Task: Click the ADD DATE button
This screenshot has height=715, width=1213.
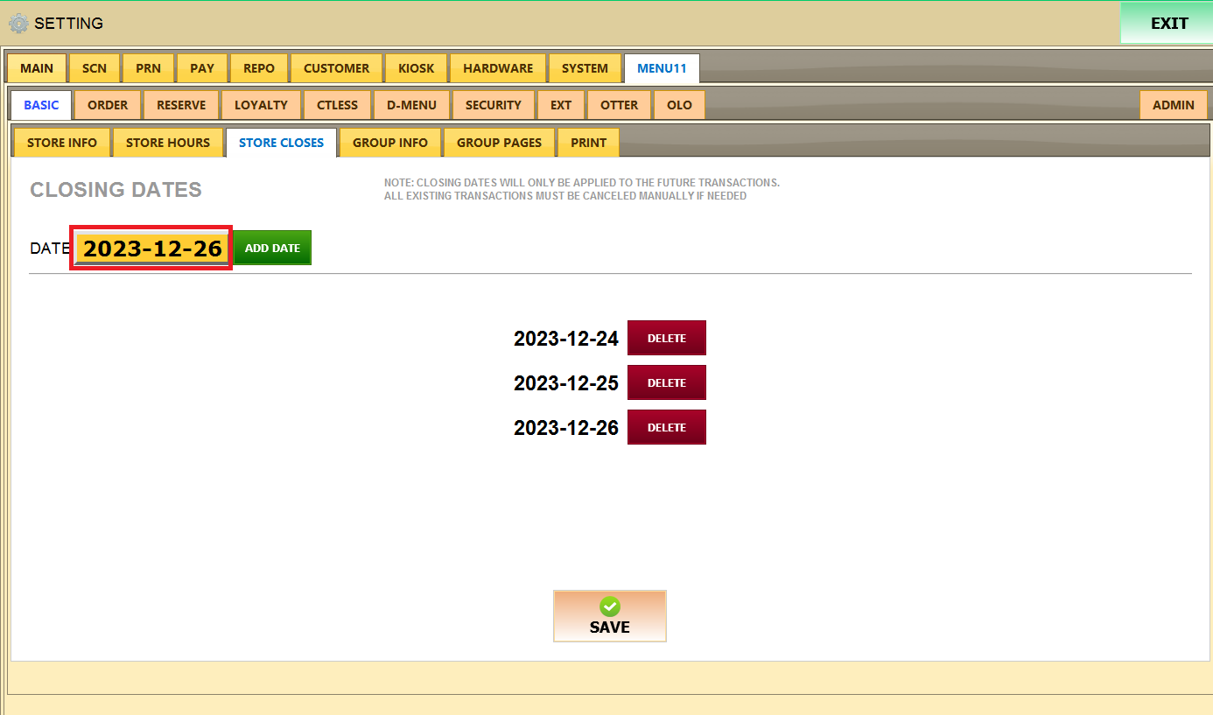Action: click(272, 248)
